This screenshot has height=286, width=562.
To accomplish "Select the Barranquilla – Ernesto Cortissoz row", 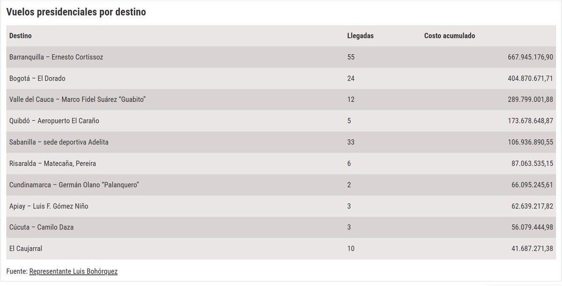I will pyautogui.click(x=281, y=57).
